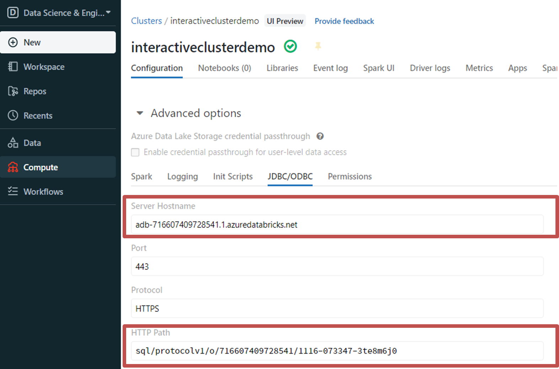This screenshot has width=559, height=369.
Task: Switch to the Libraries tab
Action: 282,68
